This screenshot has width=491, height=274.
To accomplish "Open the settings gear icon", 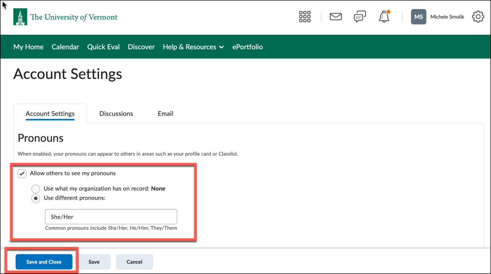I will pos(478,17).
